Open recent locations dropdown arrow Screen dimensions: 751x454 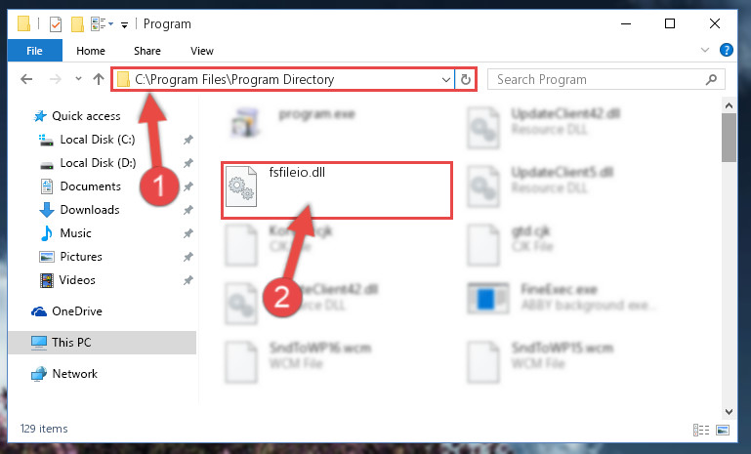pyautogui.click(x=78, y=79)
